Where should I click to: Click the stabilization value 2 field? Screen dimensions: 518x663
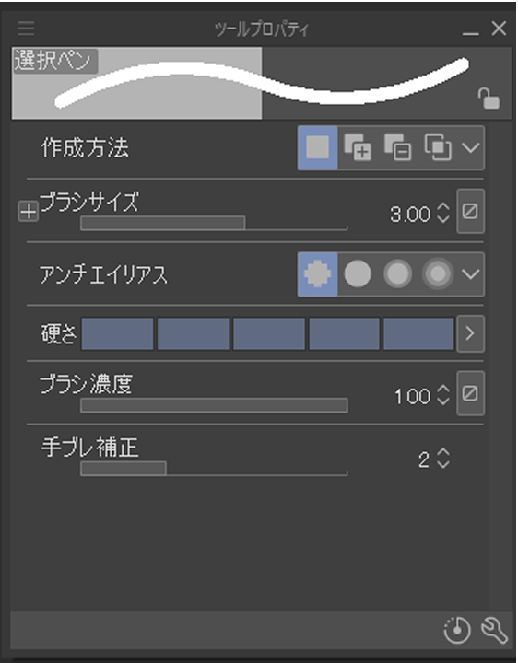point(424,460)
